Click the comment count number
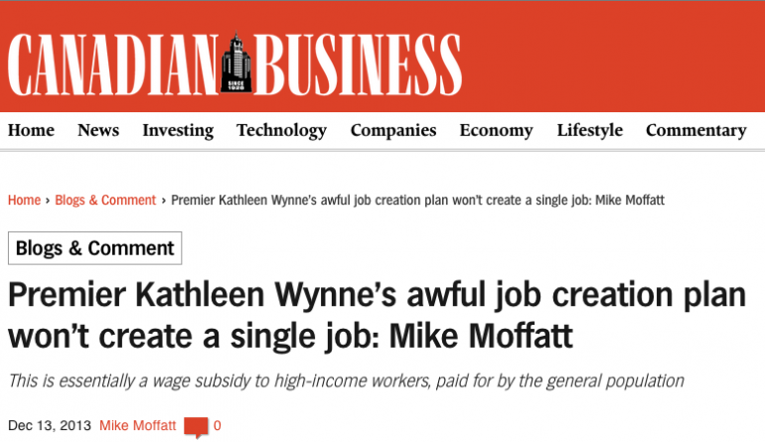The width and height of the screenshot is (765, 442). (217, 426)
